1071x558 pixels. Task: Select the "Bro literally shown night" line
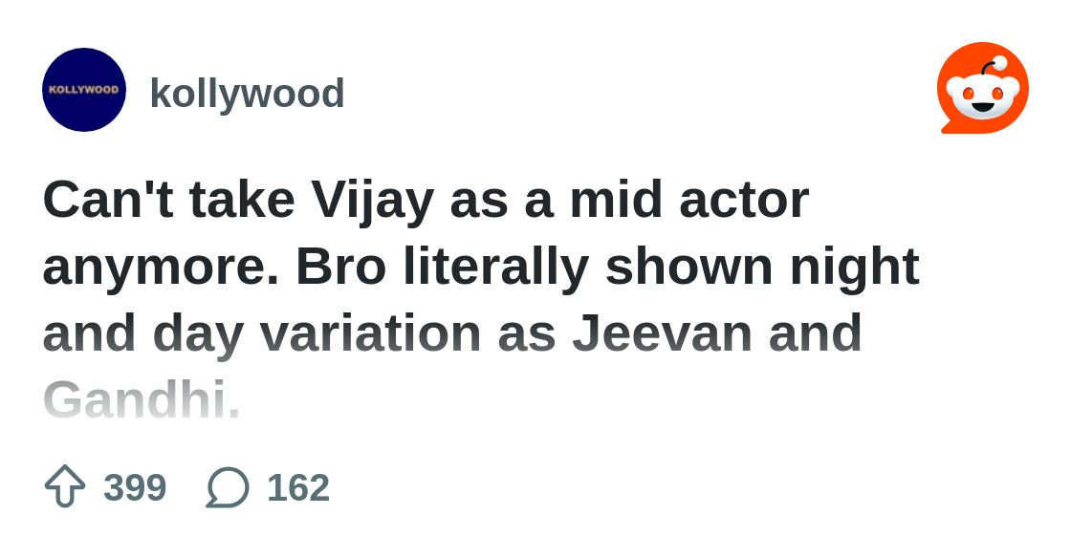click(607, 267)
